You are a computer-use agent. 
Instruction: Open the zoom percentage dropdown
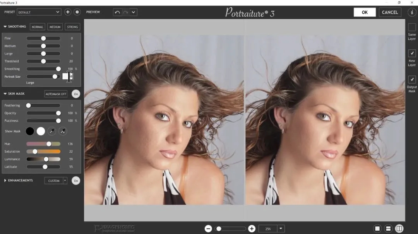point(281,229)
